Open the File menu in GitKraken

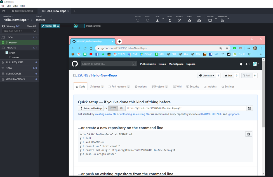[3, 6]
